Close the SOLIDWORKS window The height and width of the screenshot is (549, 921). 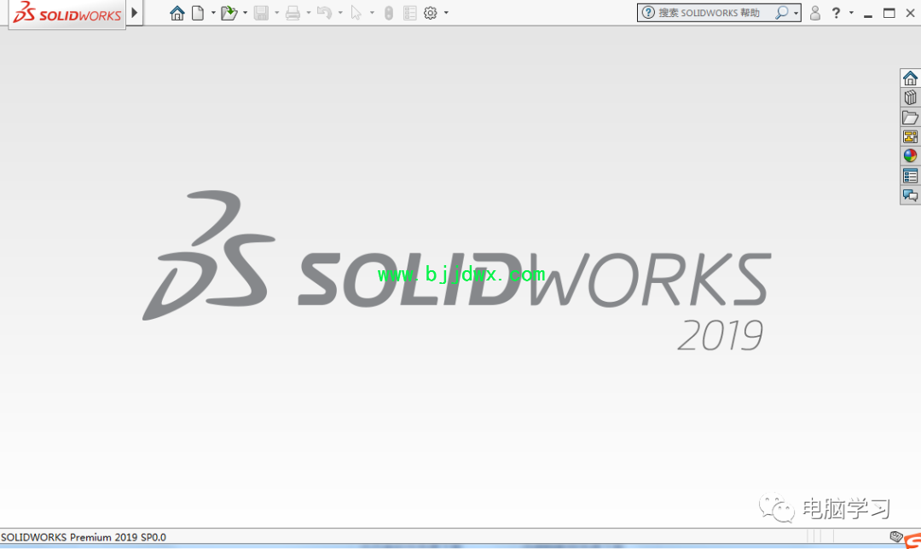[911, 13]
